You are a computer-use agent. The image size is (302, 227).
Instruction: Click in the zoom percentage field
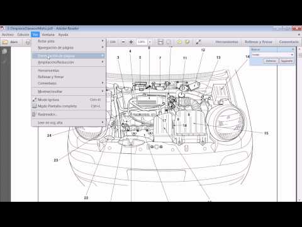click(x=142, y=42)
